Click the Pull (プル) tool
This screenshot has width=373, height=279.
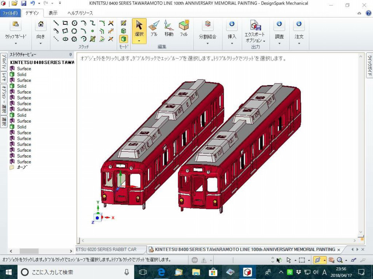pyautogui.click(x=154, y=28)
